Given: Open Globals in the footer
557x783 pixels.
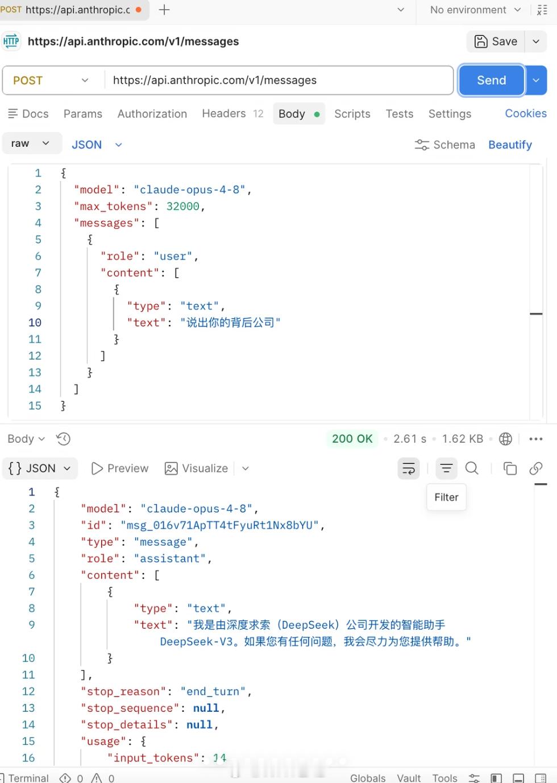Looking at the screenshot, I should point(368,777).
